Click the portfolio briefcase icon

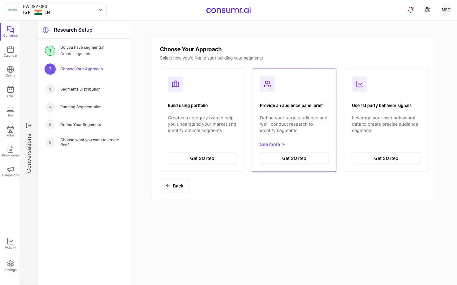(176, 84)
